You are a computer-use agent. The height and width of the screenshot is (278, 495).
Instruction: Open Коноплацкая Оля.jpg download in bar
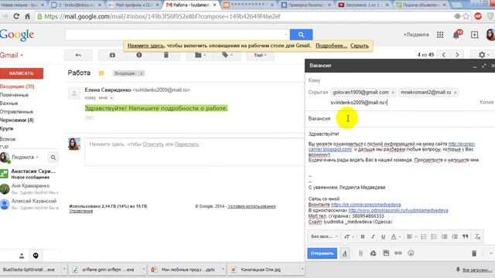(x=266, y=270)
